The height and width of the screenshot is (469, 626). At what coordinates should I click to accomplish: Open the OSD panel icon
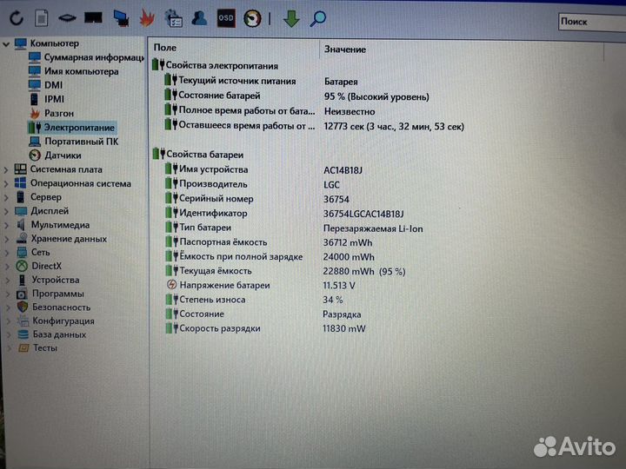(226, 18)
